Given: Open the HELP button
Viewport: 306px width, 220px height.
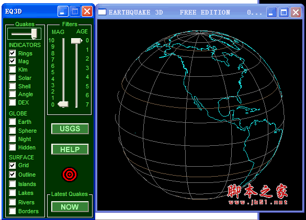Looking at the screenshot, I should (x=70, y=149).
